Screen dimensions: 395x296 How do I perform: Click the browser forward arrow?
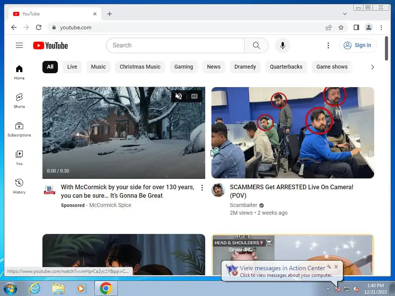point(26,27)
